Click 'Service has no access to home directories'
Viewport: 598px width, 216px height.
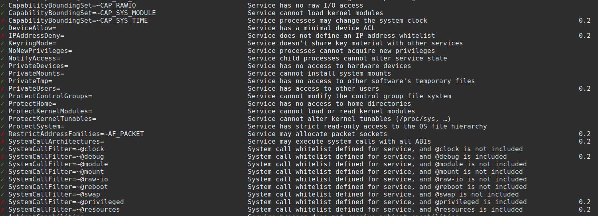point(329,104)
